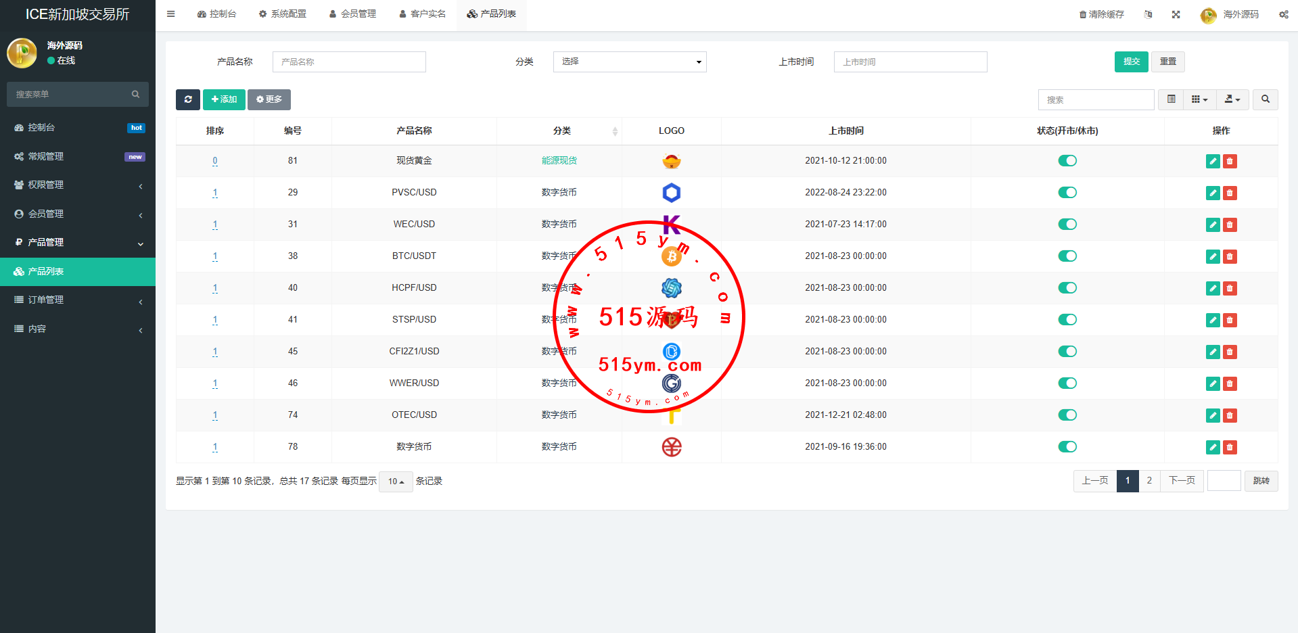Screen dimensions: 1298x633
Task: Expand the 订单管理 sidebar menu
Action: click(x=78, y=300)
